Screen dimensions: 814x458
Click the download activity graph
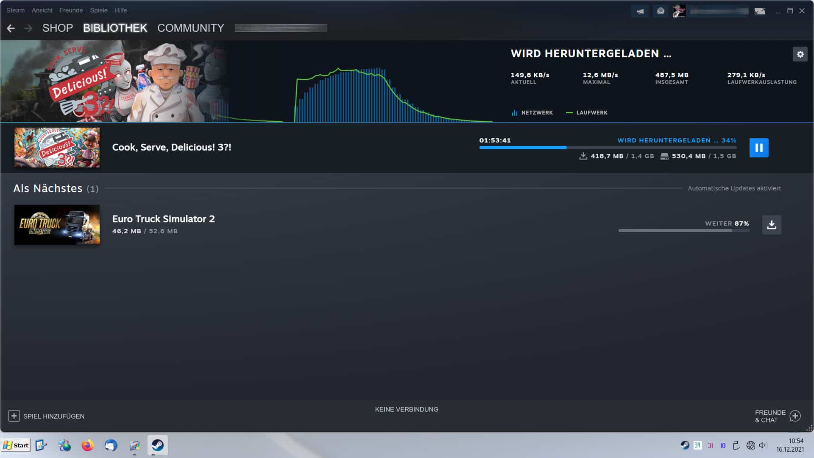click(x=360, y=94)
